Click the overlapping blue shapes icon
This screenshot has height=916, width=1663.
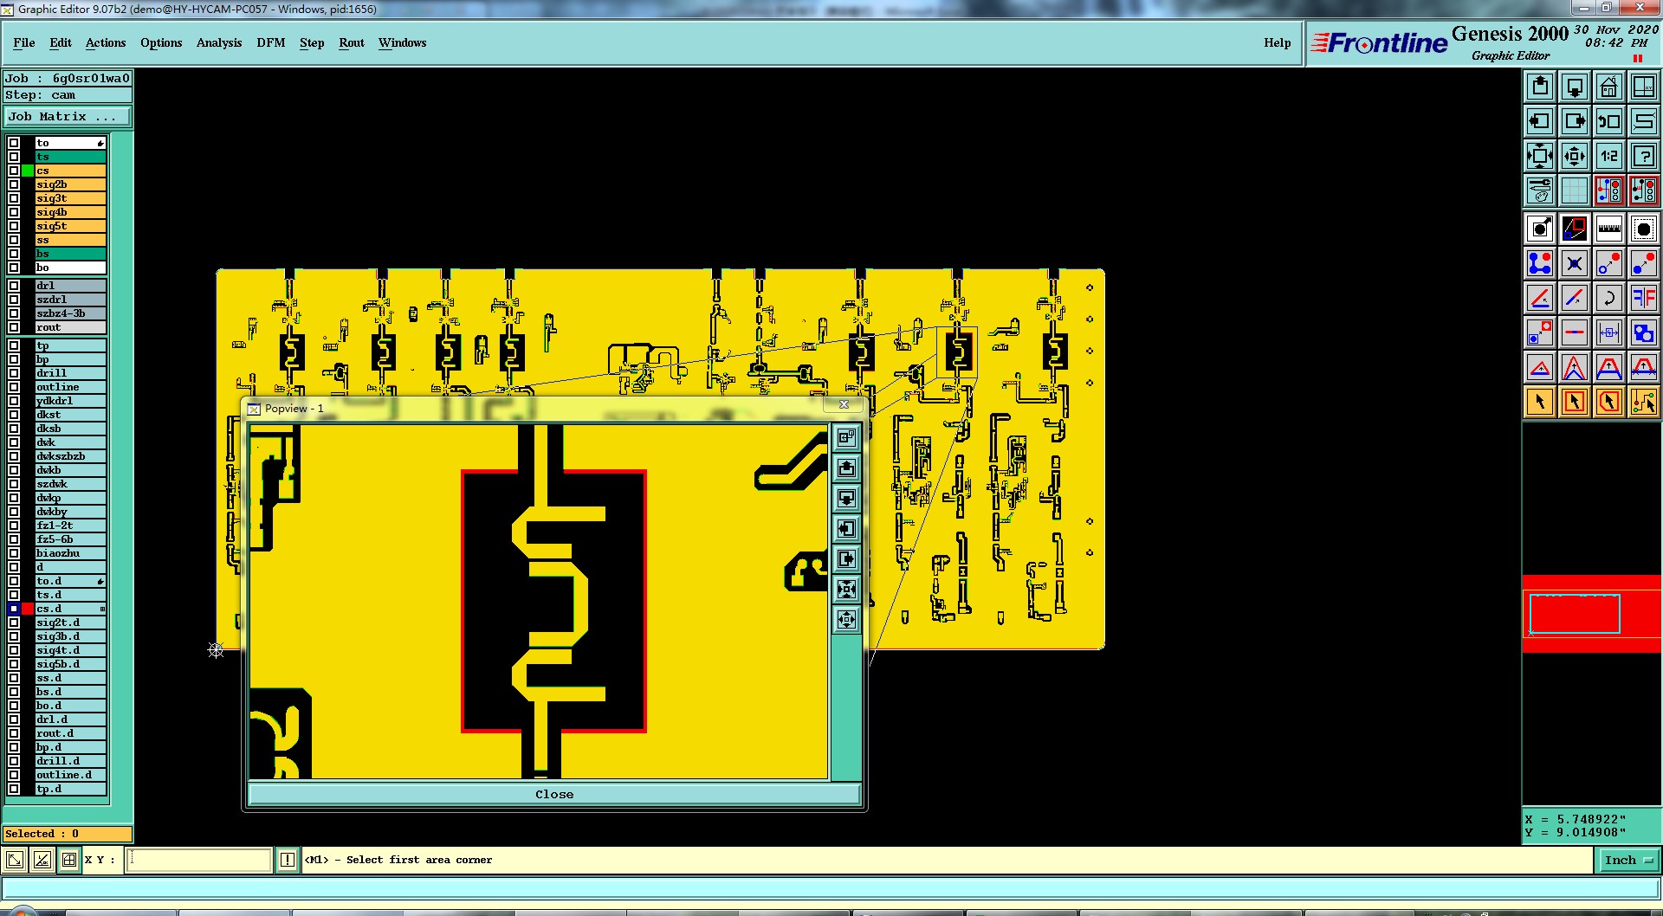pyautogui.click(x=1644, y=332)
